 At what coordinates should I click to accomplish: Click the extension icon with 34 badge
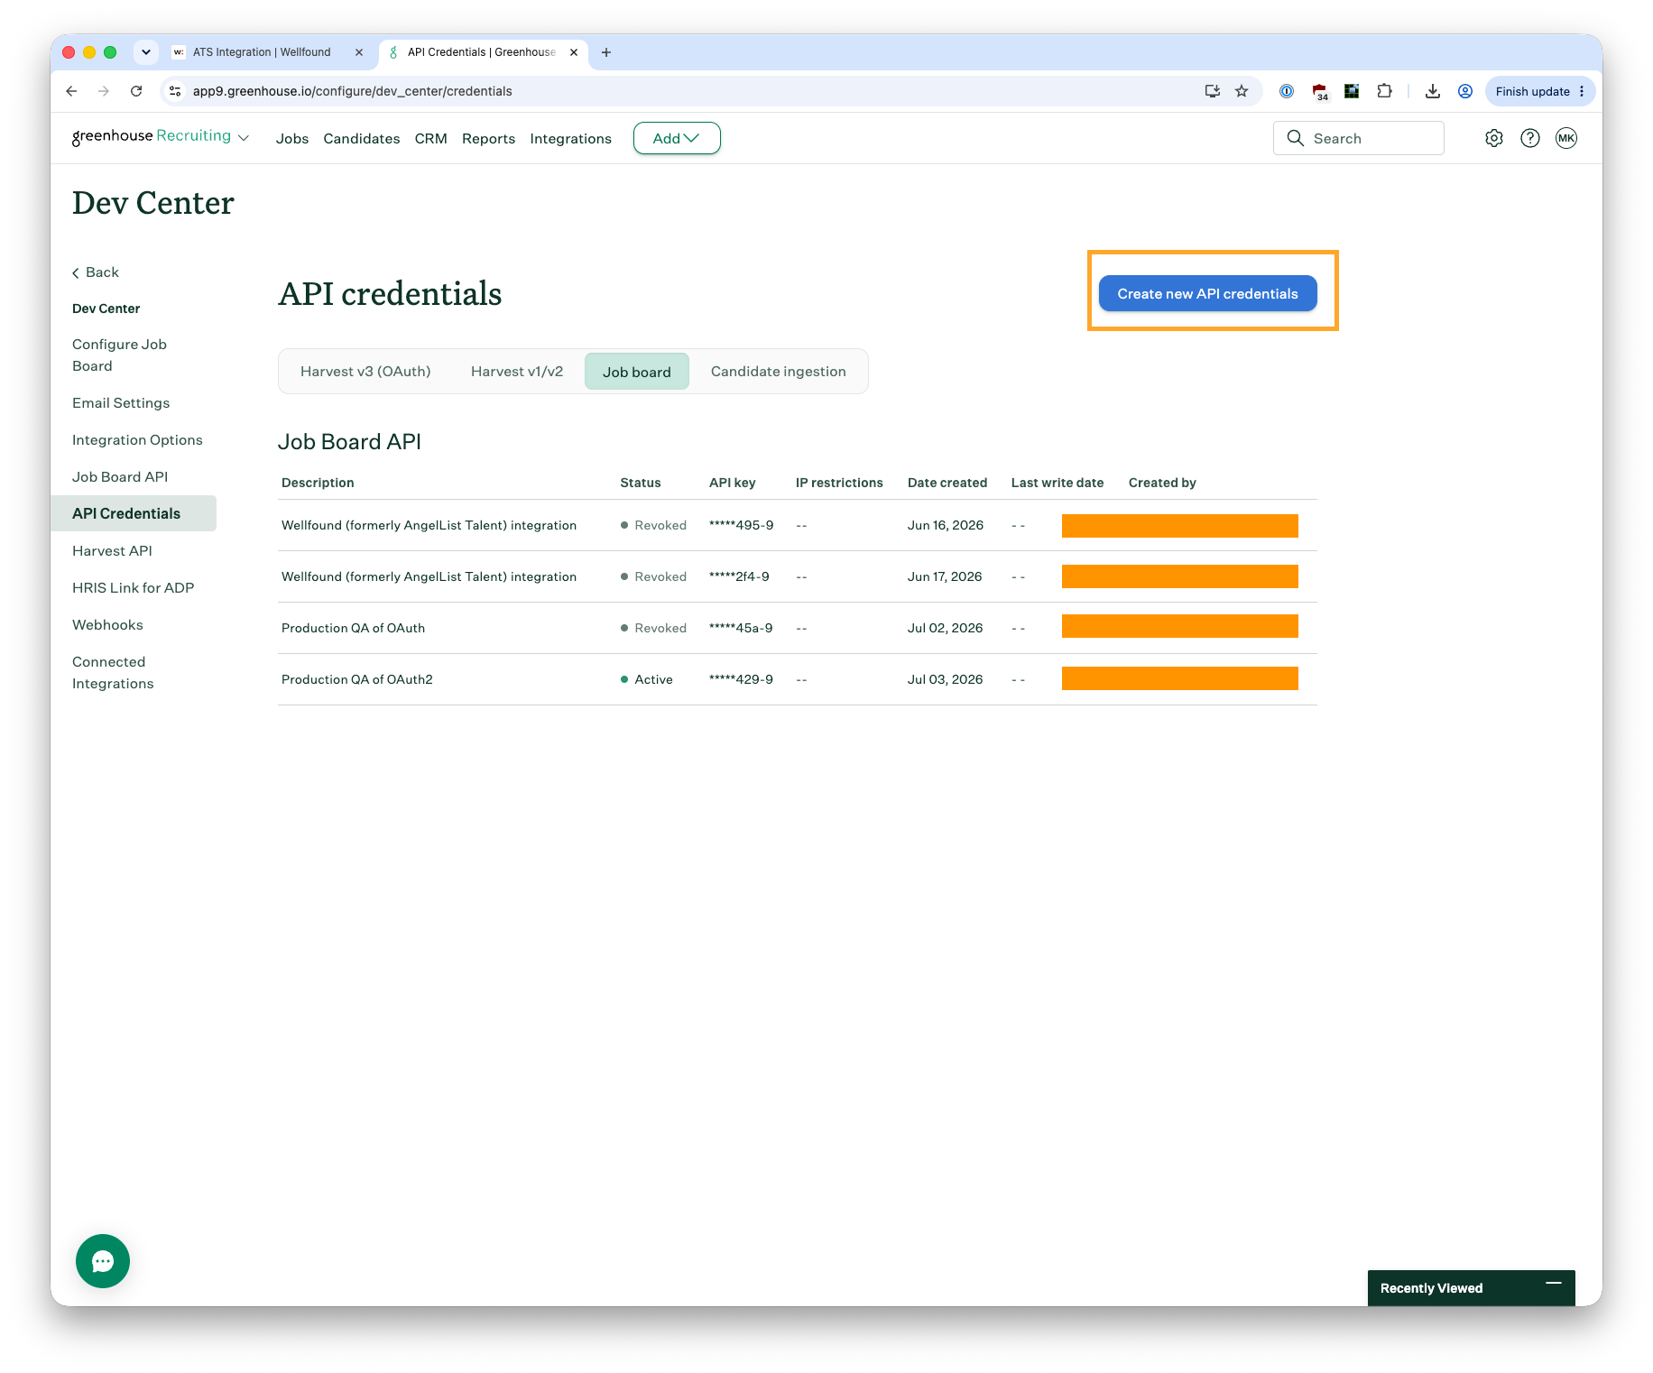click(1320, 92)
